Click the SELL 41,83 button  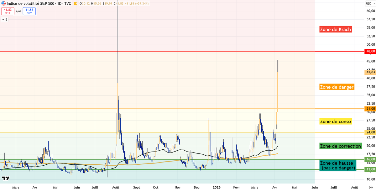coord(7,11)
